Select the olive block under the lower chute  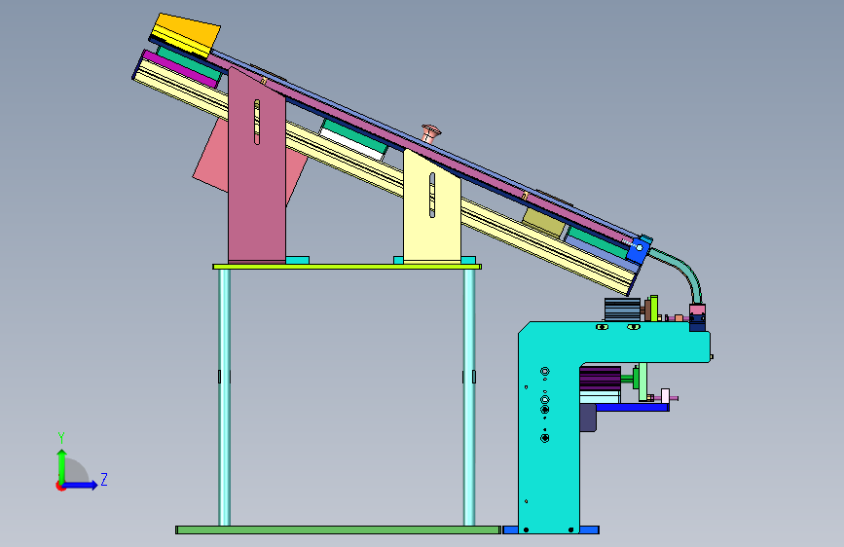544,222
